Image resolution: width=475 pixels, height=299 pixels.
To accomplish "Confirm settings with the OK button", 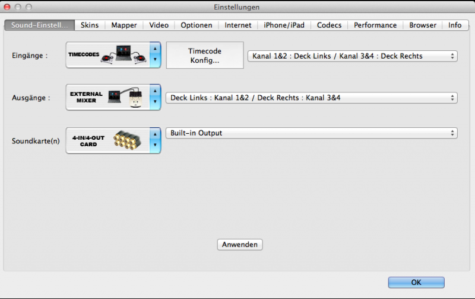I will (x=416, y=282).
